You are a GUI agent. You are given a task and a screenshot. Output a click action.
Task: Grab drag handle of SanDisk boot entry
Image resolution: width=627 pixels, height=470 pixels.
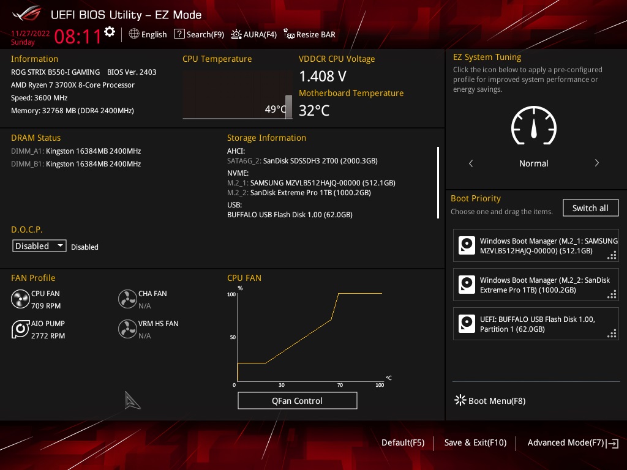(612, 294)
